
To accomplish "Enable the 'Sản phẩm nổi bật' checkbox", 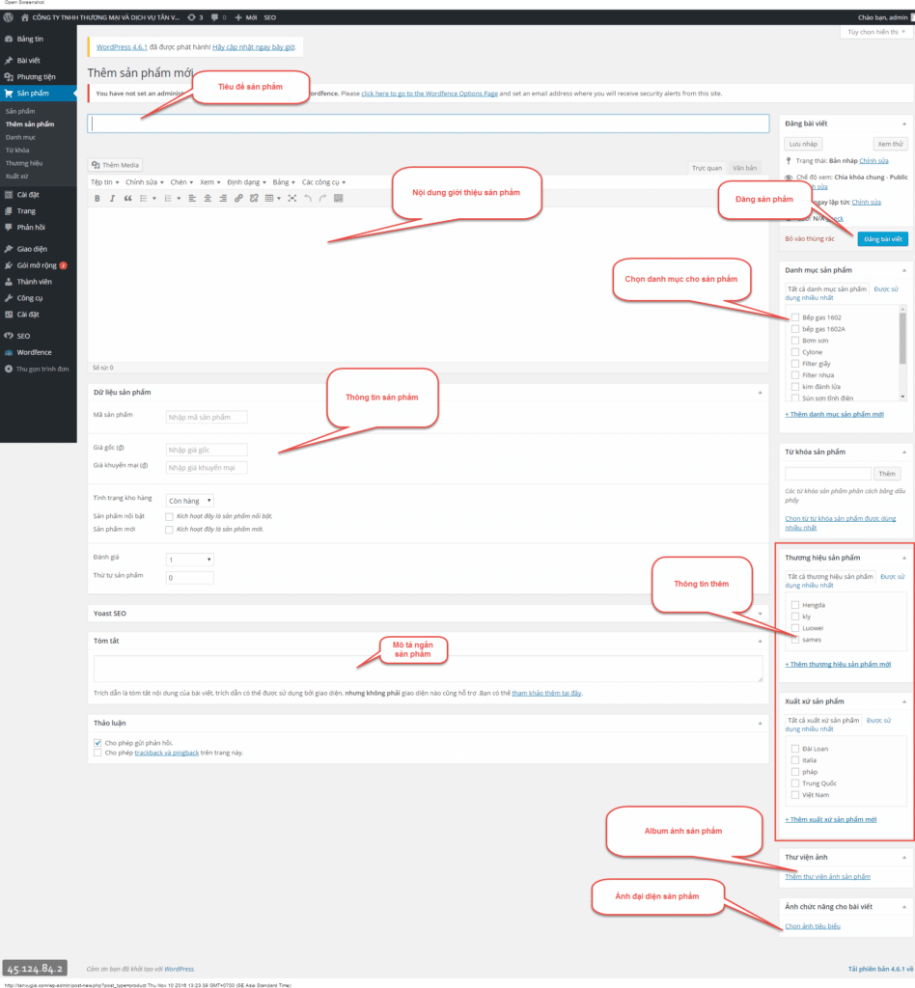I will pyautogui.click(x=169, y=516).
